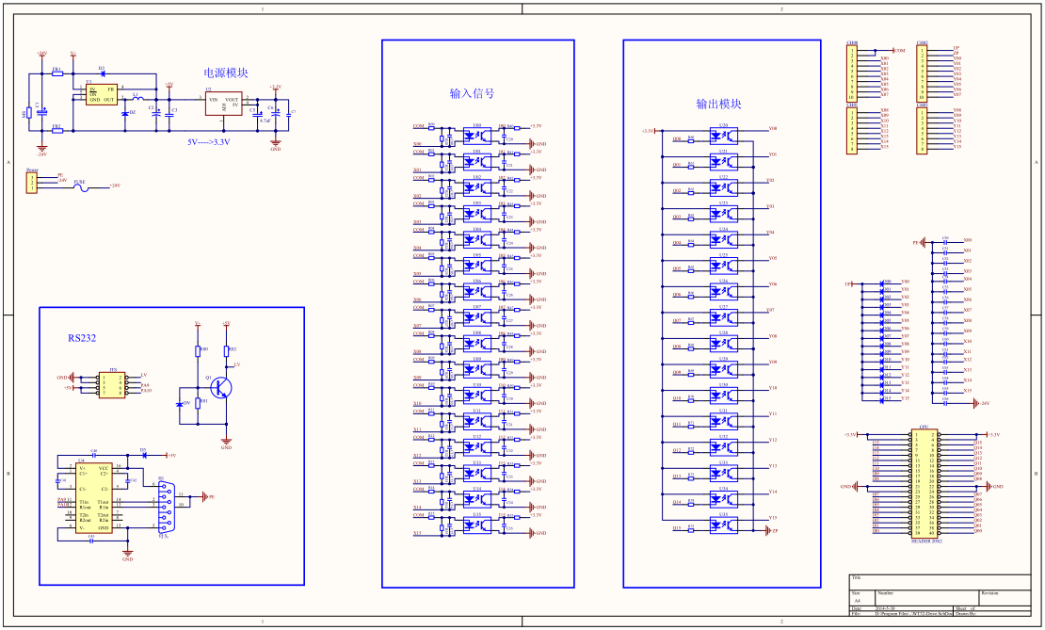This screenshot has width=1045, height=630.
Task: Click the X07 label on CH00 connector
Action: click(884, 95)
